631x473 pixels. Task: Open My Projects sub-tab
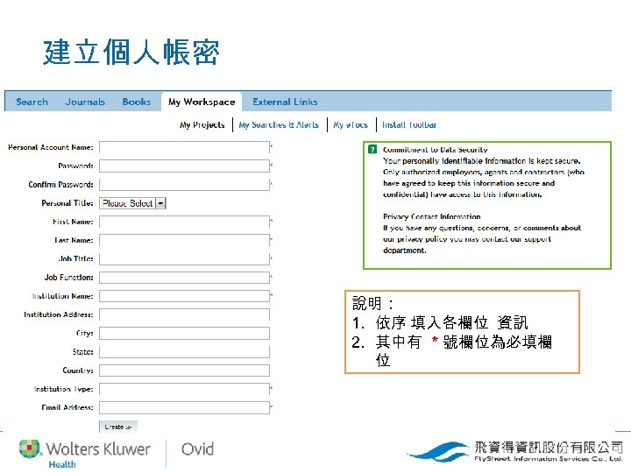pos(202,124)
